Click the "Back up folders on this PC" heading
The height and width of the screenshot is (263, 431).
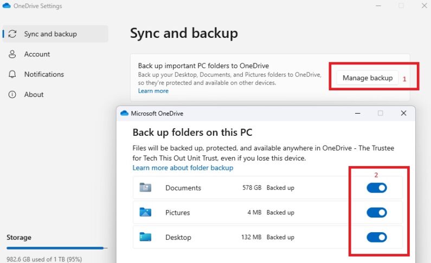(192, 133)
